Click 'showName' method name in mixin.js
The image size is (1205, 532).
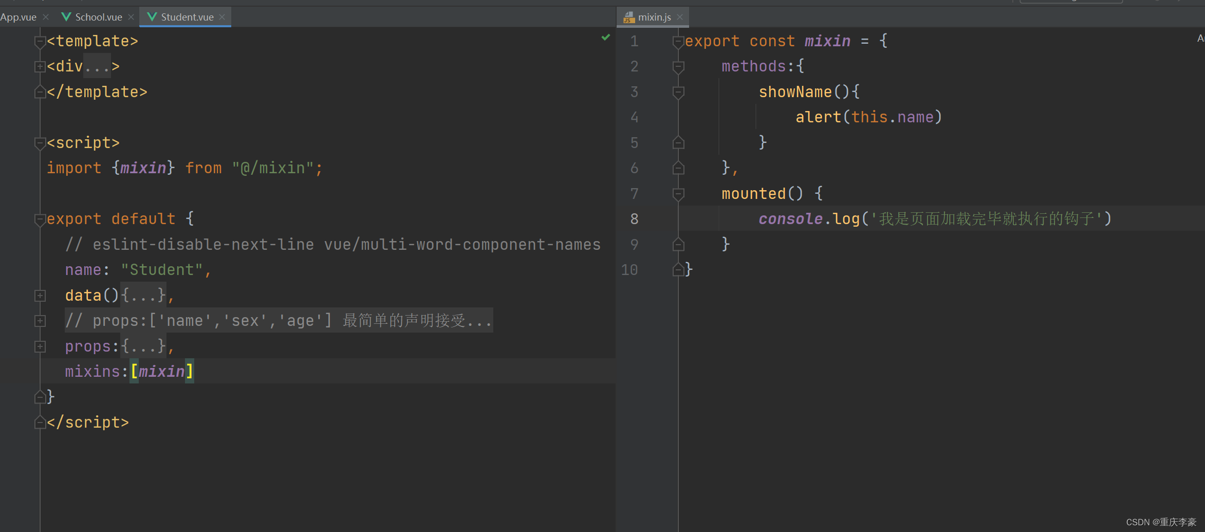click(795, 92)
